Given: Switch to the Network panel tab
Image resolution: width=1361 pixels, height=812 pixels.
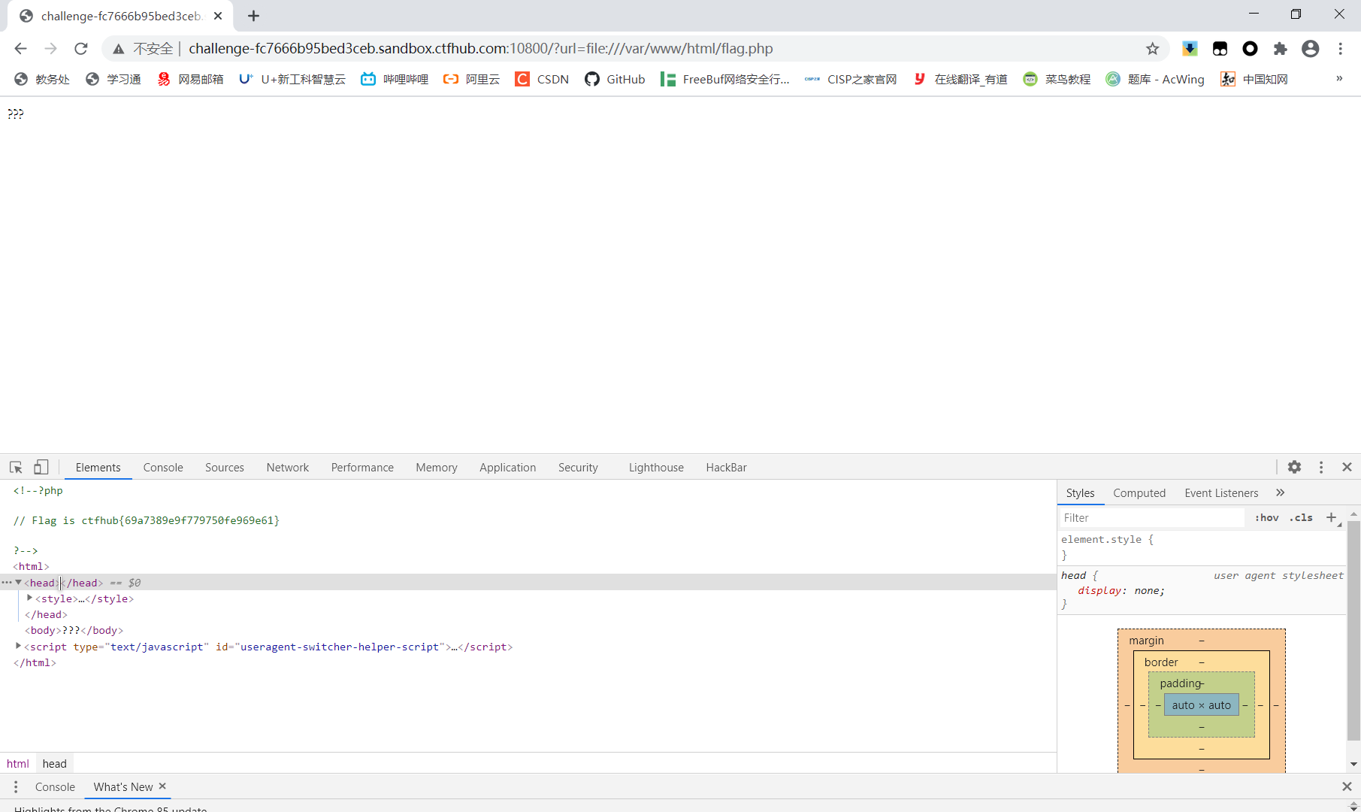Looking at the screenshot, I should (288, 467).
